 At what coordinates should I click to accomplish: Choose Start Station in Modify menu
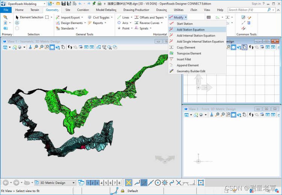pos(197,24)
